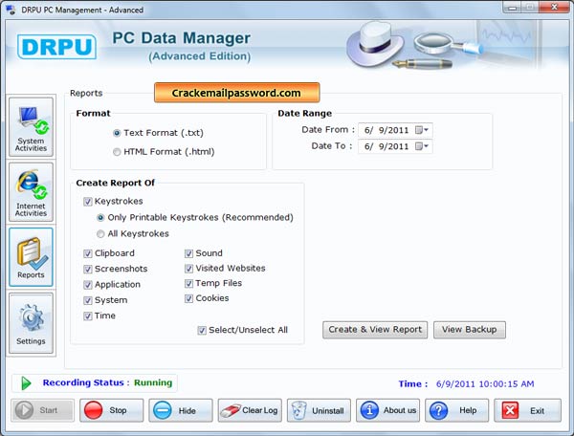Uncheck the Clipboard checkbox
Viewport: 574px width, 436px height.
88,253
